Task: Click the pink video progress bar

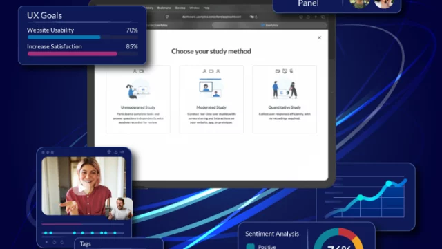Action: coord(62,224)
